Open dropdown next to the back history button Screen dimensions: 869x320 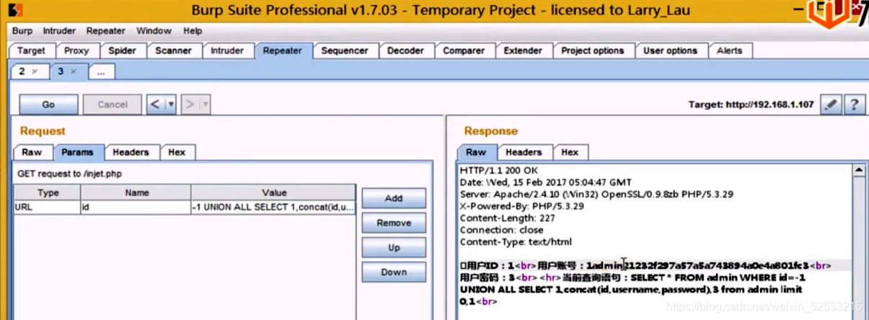pos(171,105)
